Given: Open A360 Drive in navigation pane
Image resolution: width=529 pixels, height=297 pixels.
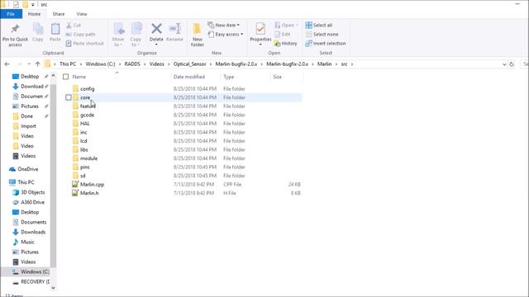Looking at the screenshot, I should point(28,202).
